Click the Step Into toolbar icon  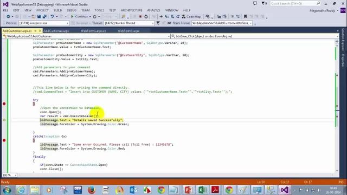point(166,17)
